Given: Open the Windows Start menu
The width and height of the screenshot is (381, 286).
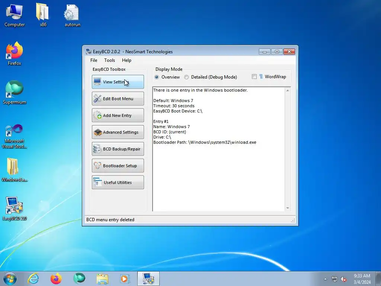Looking at the screenshot, I should click(10, 279).
